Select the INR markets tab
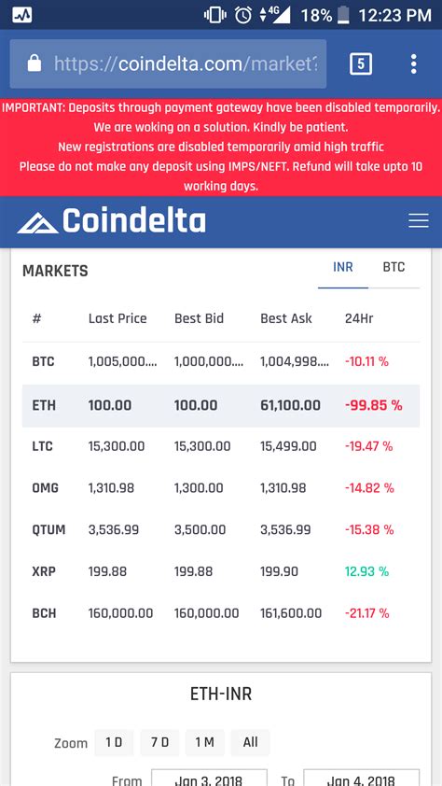This screenshot has width=442, height=786. point(343,267)
